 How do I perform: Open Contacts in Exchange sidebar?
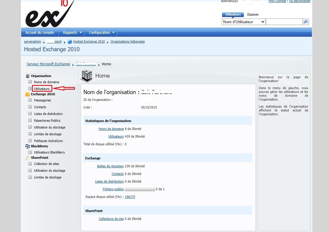(40, 107)
